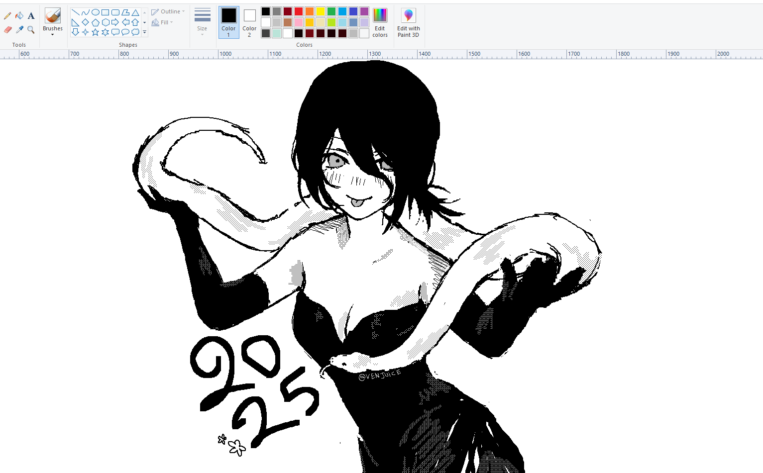Pick the lavender palette swatch
The height and width of the screenshot is (473, 763).
(364, 22)
